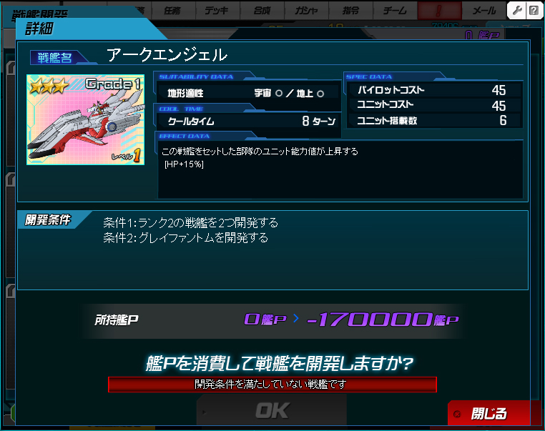The width and height of the screenshot is (545, 431).
Task: Click the Grade1 label on the card
Action: 113,84
